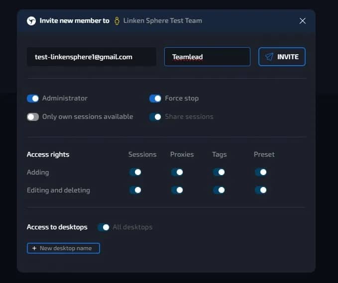Click the Sessions column header

(x=142, y=154)
